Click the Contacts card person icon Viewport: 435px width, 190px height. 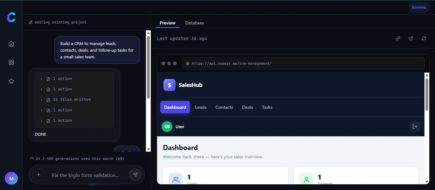coord(306,179)
